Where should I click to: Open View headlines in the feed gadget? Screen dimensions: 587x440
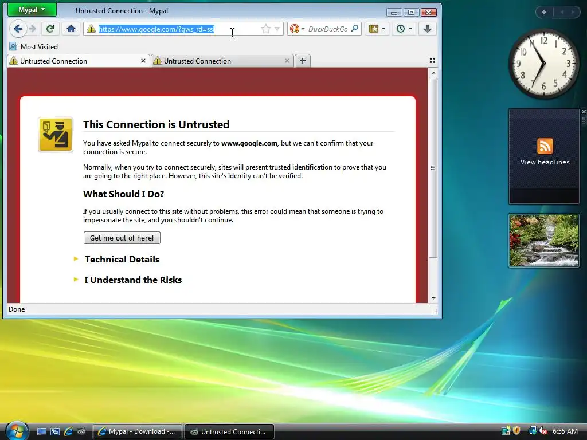click(x=545, y=162)
